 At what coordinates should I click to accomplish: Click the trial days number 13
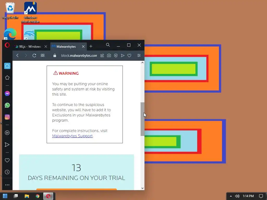76,168
